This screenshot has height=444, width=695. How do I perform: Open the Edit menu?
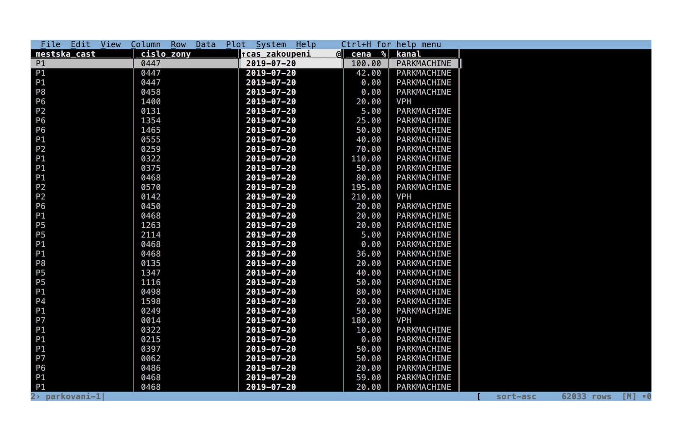tap(80, 44)
